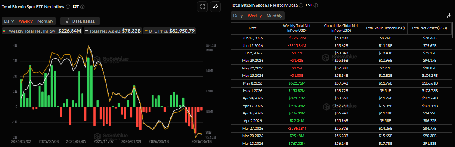Toggle Total Net Assets legend series
Screen dimensions: 455x147
coord(113,31)
